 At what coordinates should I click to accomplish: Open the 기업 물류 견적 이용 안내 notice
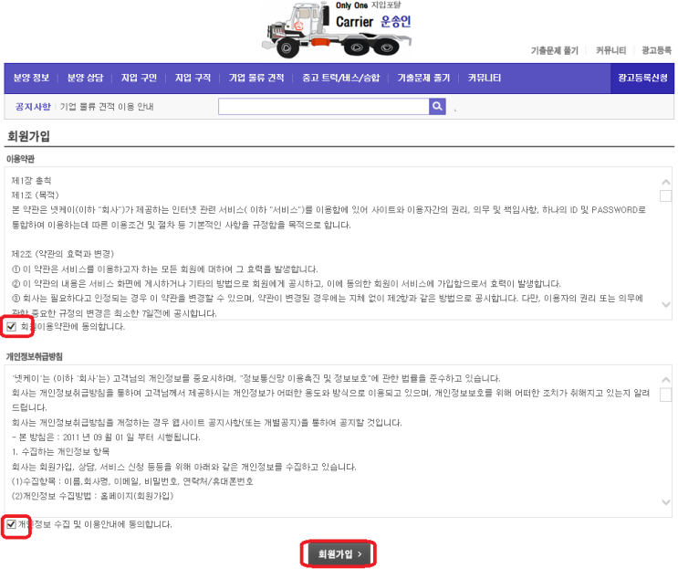click(107, 107)
